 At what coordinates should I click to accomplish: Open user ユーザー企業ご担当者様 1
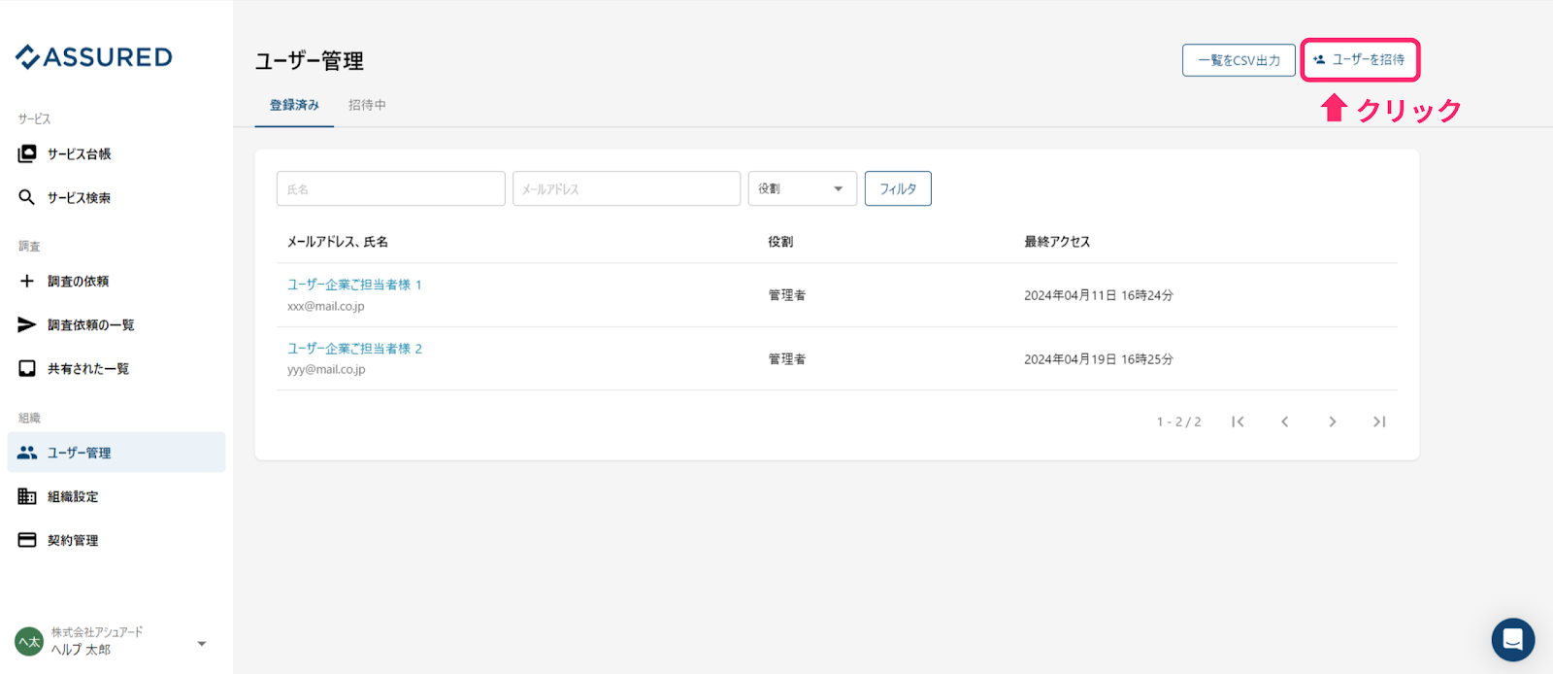tap(354, 285)
